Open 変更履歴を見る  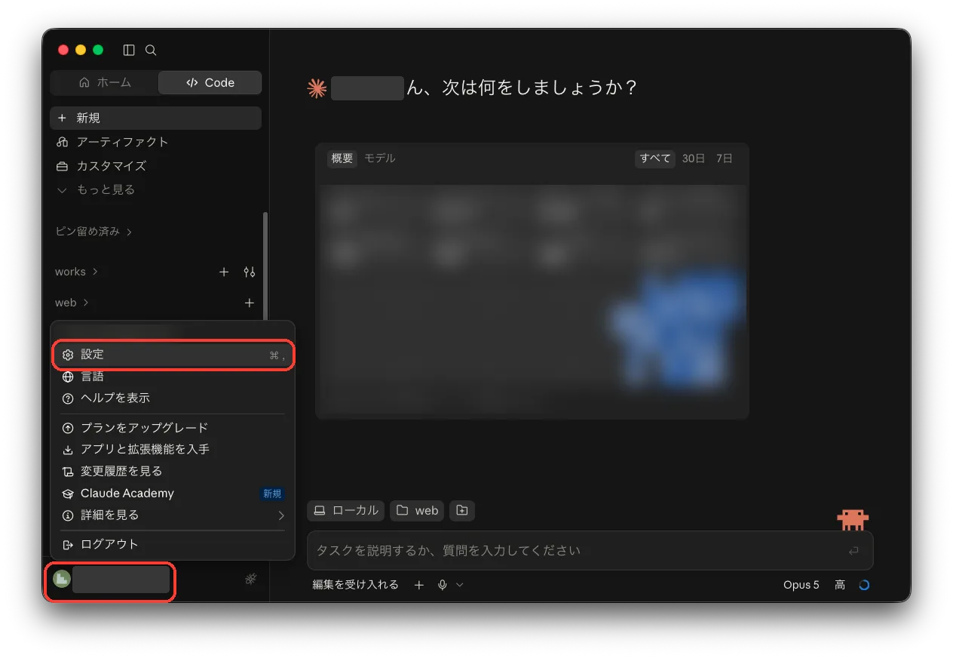pyautogui.click(x=173, y=471)
